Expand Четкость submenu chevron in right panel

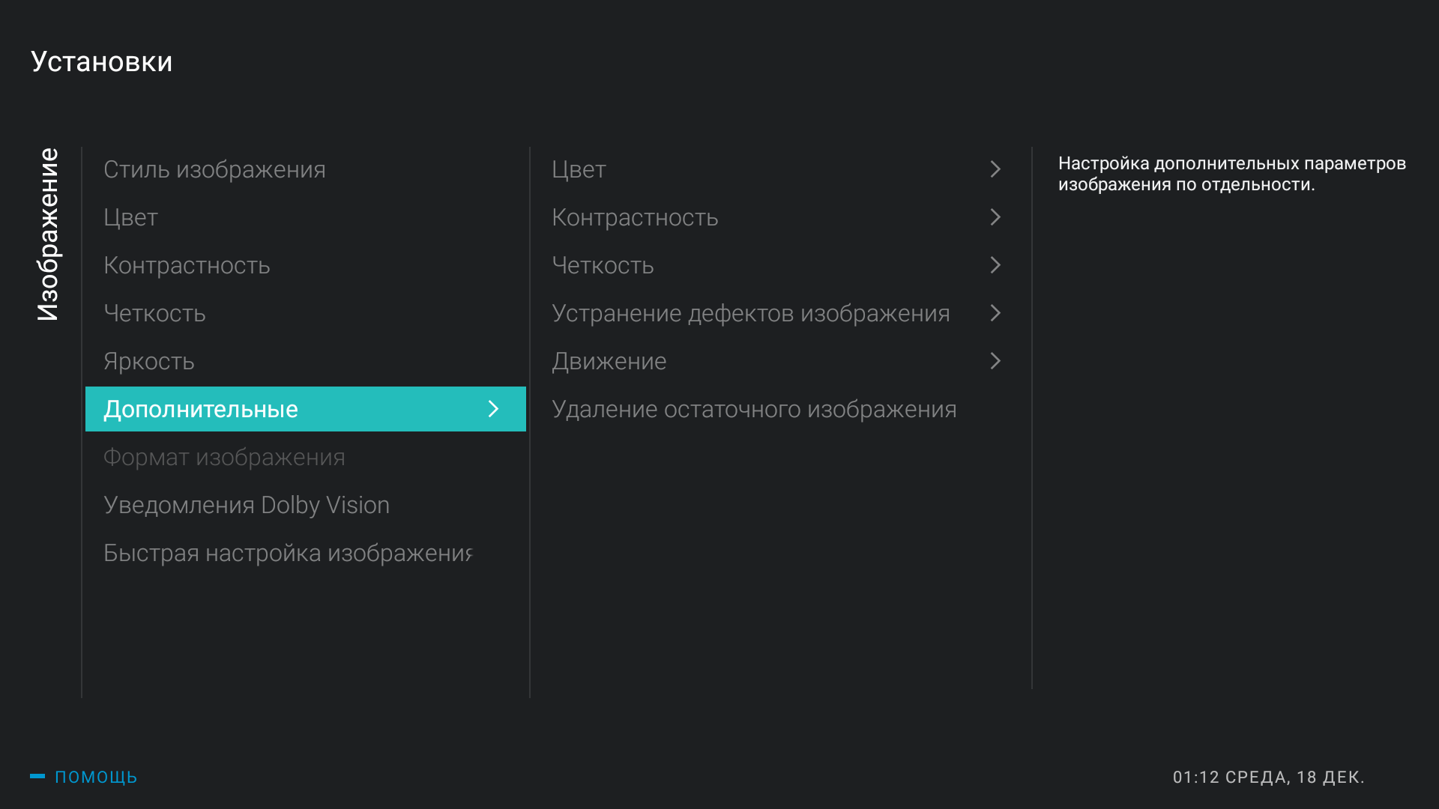[995, 265]
